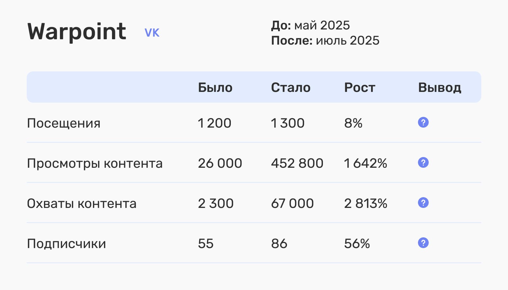
Task: Click the help icon in the Посещения row
Action: pyautogui.click(x=423, y=122)
